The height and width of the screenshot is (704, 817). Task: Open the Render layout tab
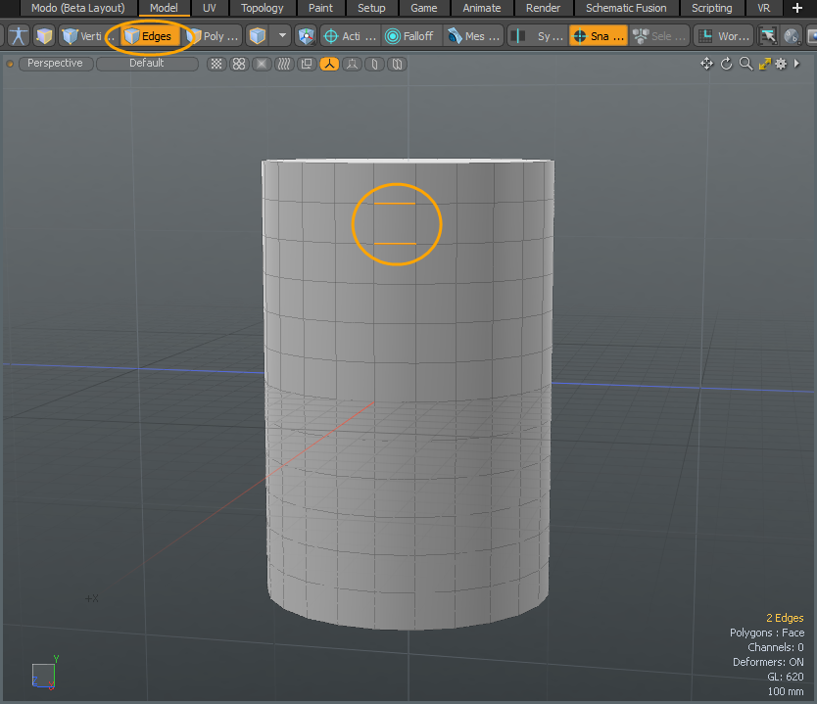(543, 8)
